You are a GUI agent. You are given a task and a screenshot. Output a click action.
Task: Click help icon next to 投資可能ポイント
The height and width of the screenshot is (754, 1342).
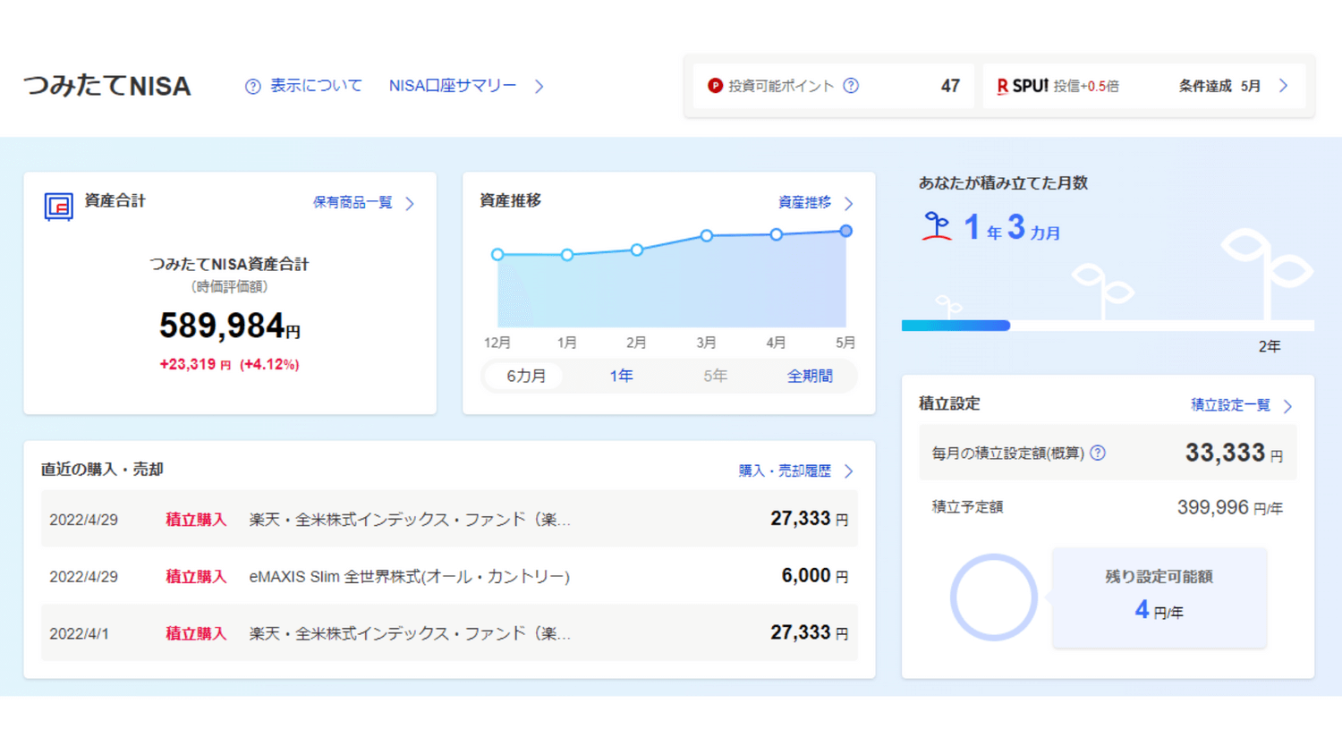click(x=851, y=86)
